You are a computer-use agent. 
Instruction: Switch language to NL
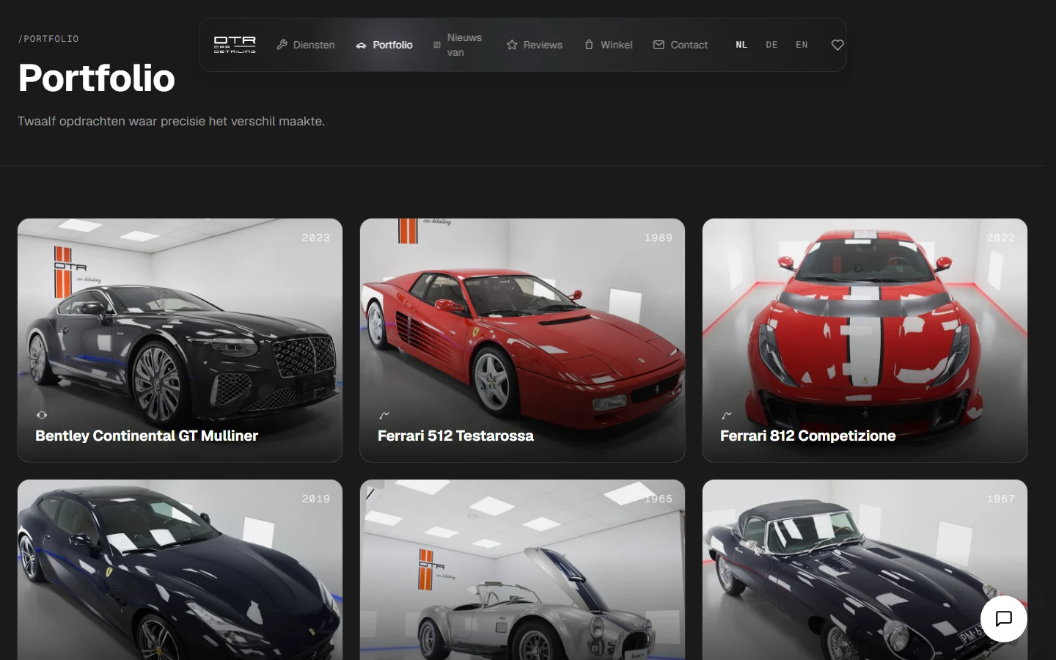[741, 45]
